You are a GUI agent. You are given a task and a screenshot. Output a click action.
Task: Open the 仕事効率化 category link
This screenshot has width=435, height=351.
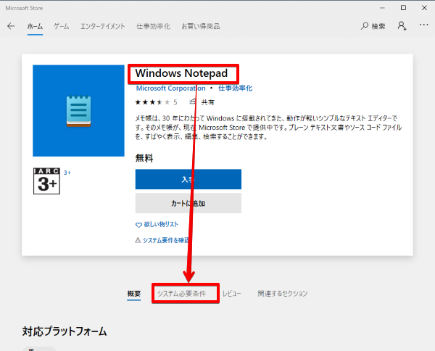click(235, 88)
